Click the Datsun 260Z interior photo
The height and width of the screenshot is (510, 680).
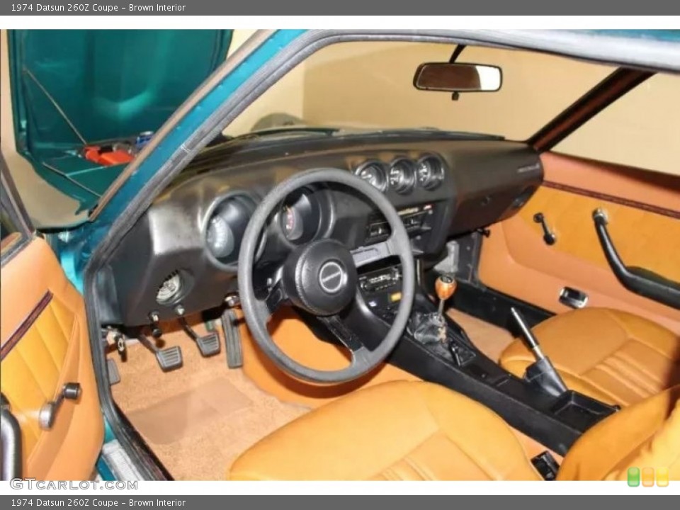(340, 255)
